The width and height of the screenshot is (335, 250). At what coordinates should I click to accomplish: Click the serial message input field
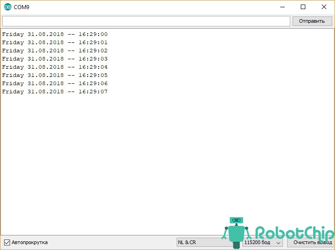tap(146, 21)
